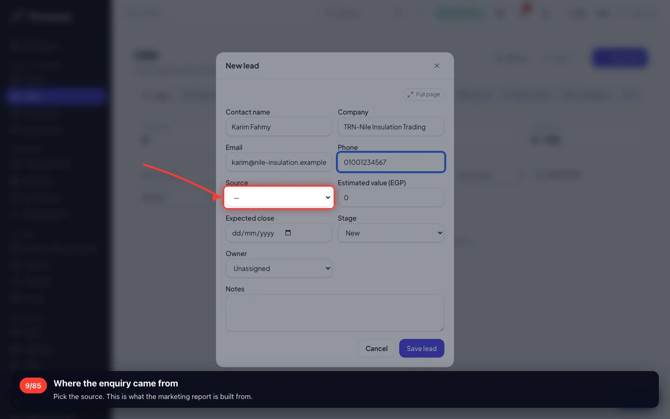670x419 pixels.
Task: Open the Expected close calendar picker icon
Action: pos(288,233)
